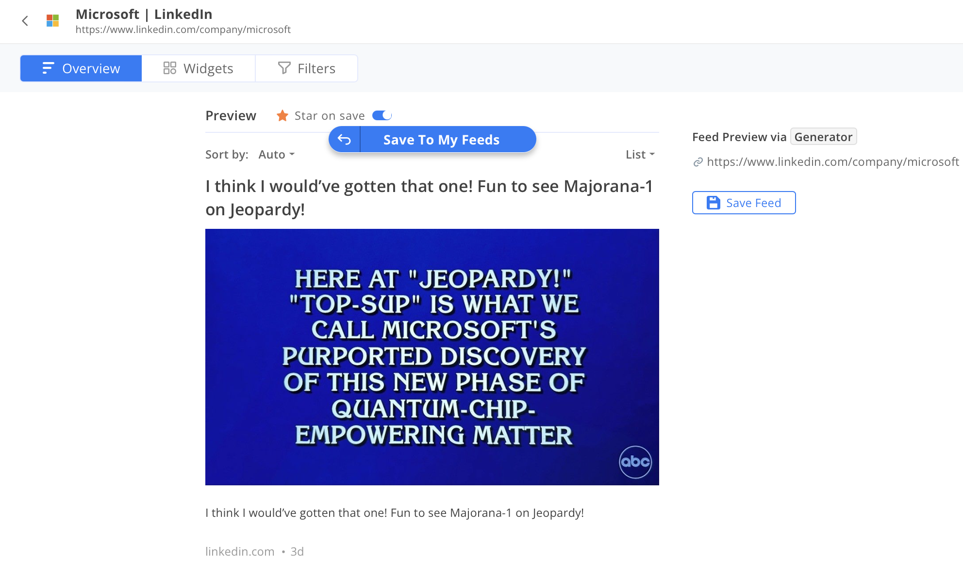Open the Sort by Auto dropdown
The height and width of the screenshot is (576, 963).
tap(277, 154)
